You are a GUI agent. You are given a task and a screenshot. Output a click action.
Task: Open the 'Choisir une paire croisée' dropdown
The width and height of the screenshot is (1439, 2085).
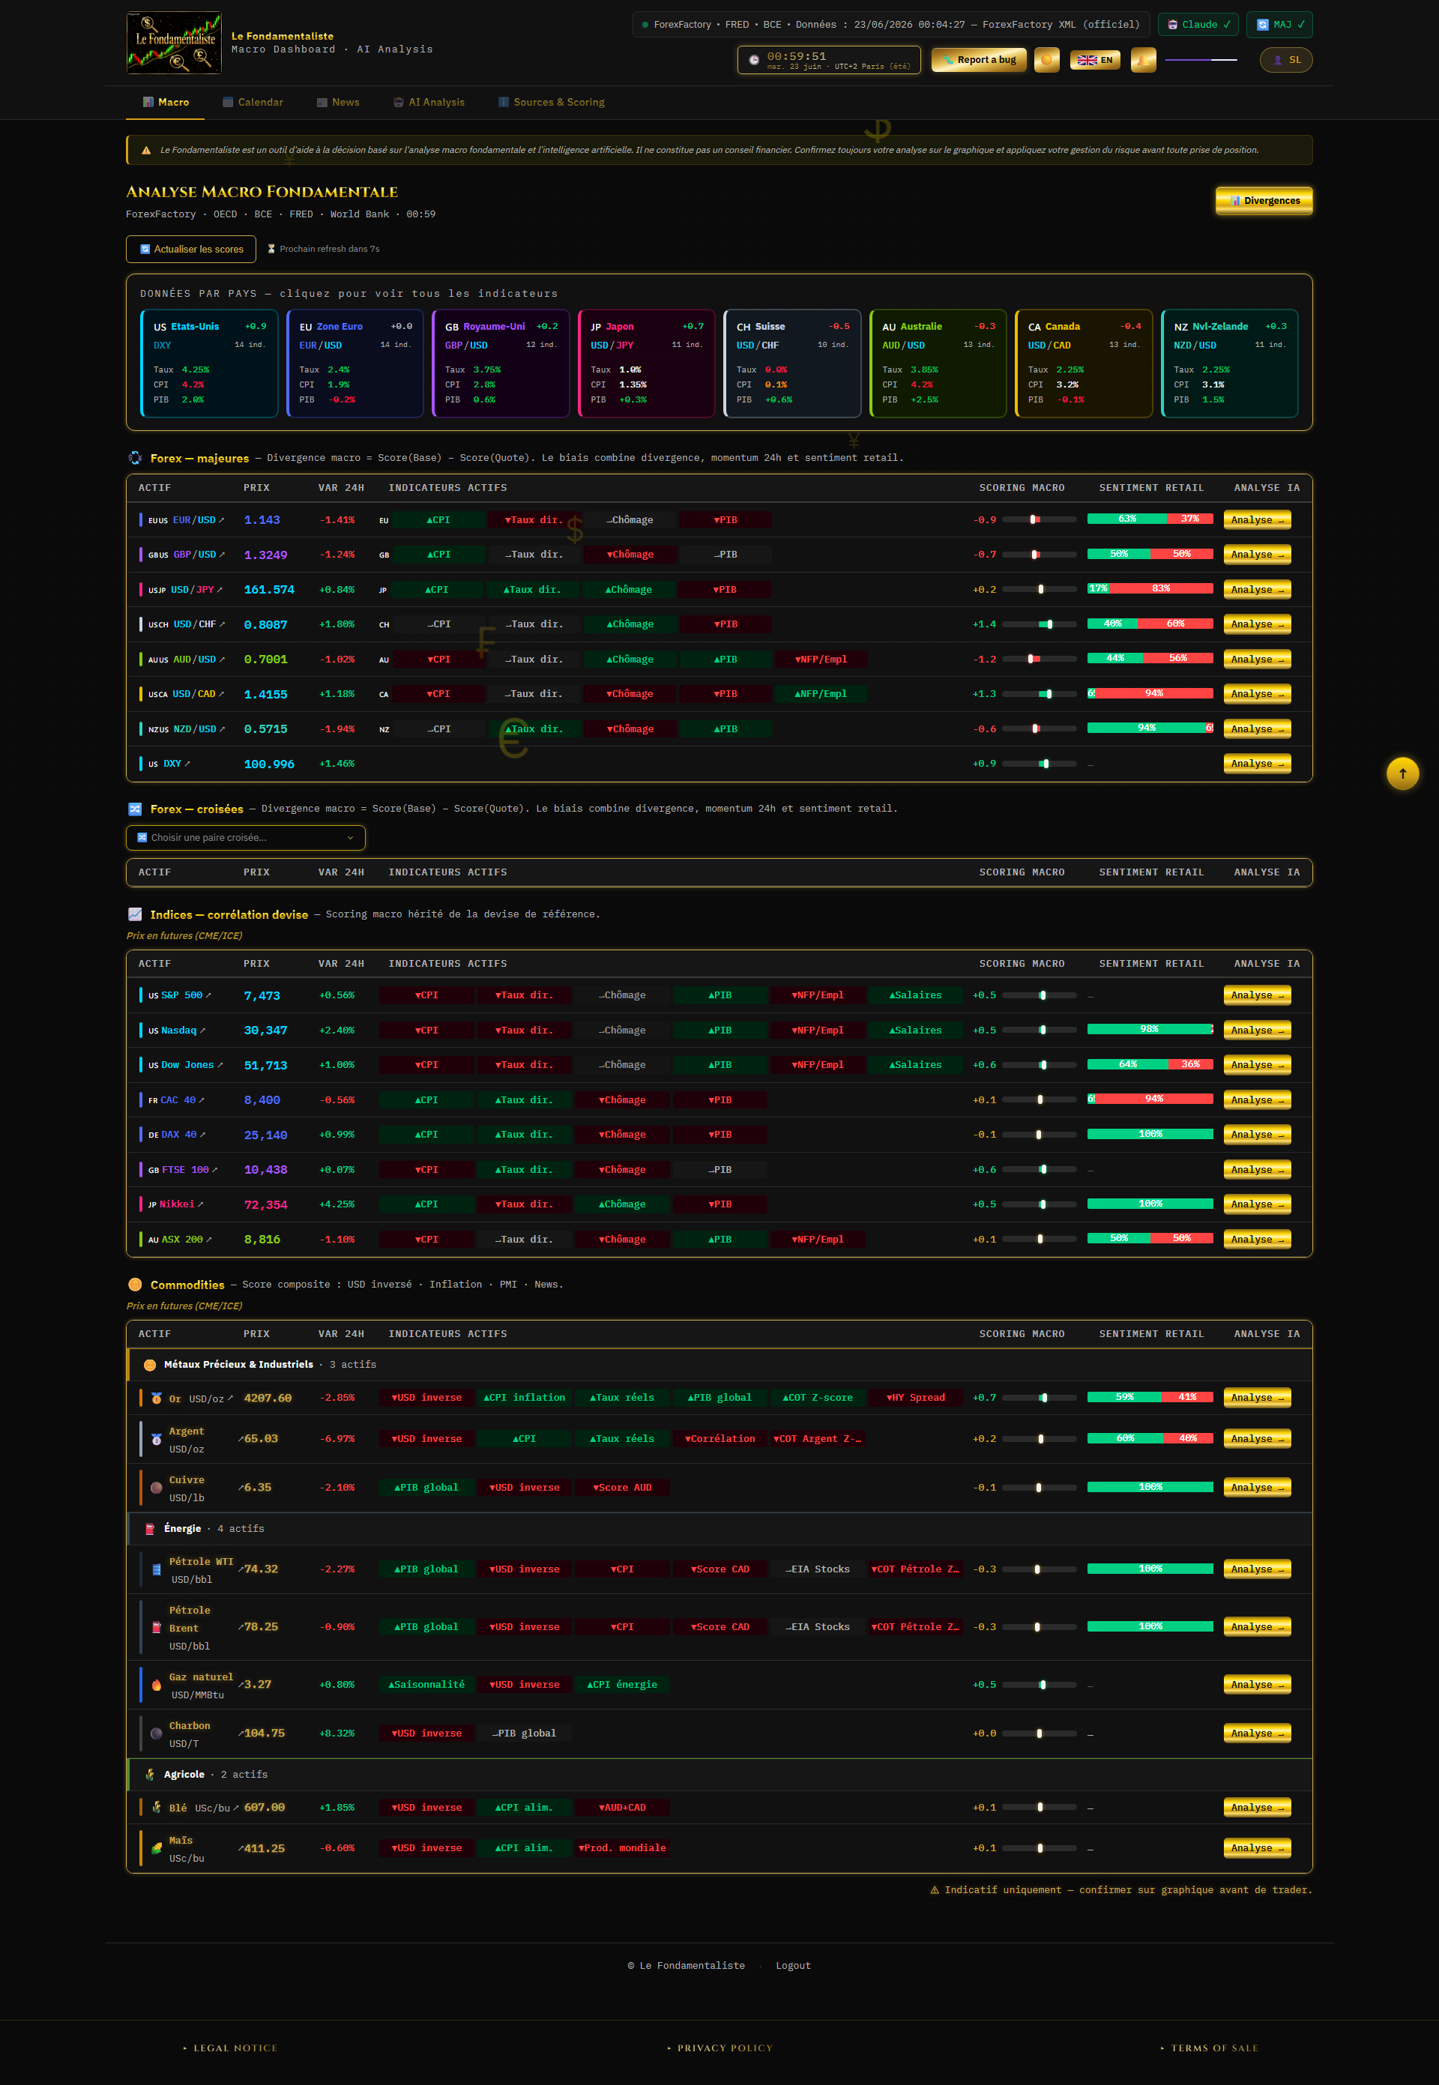click(x=245, y=837)
